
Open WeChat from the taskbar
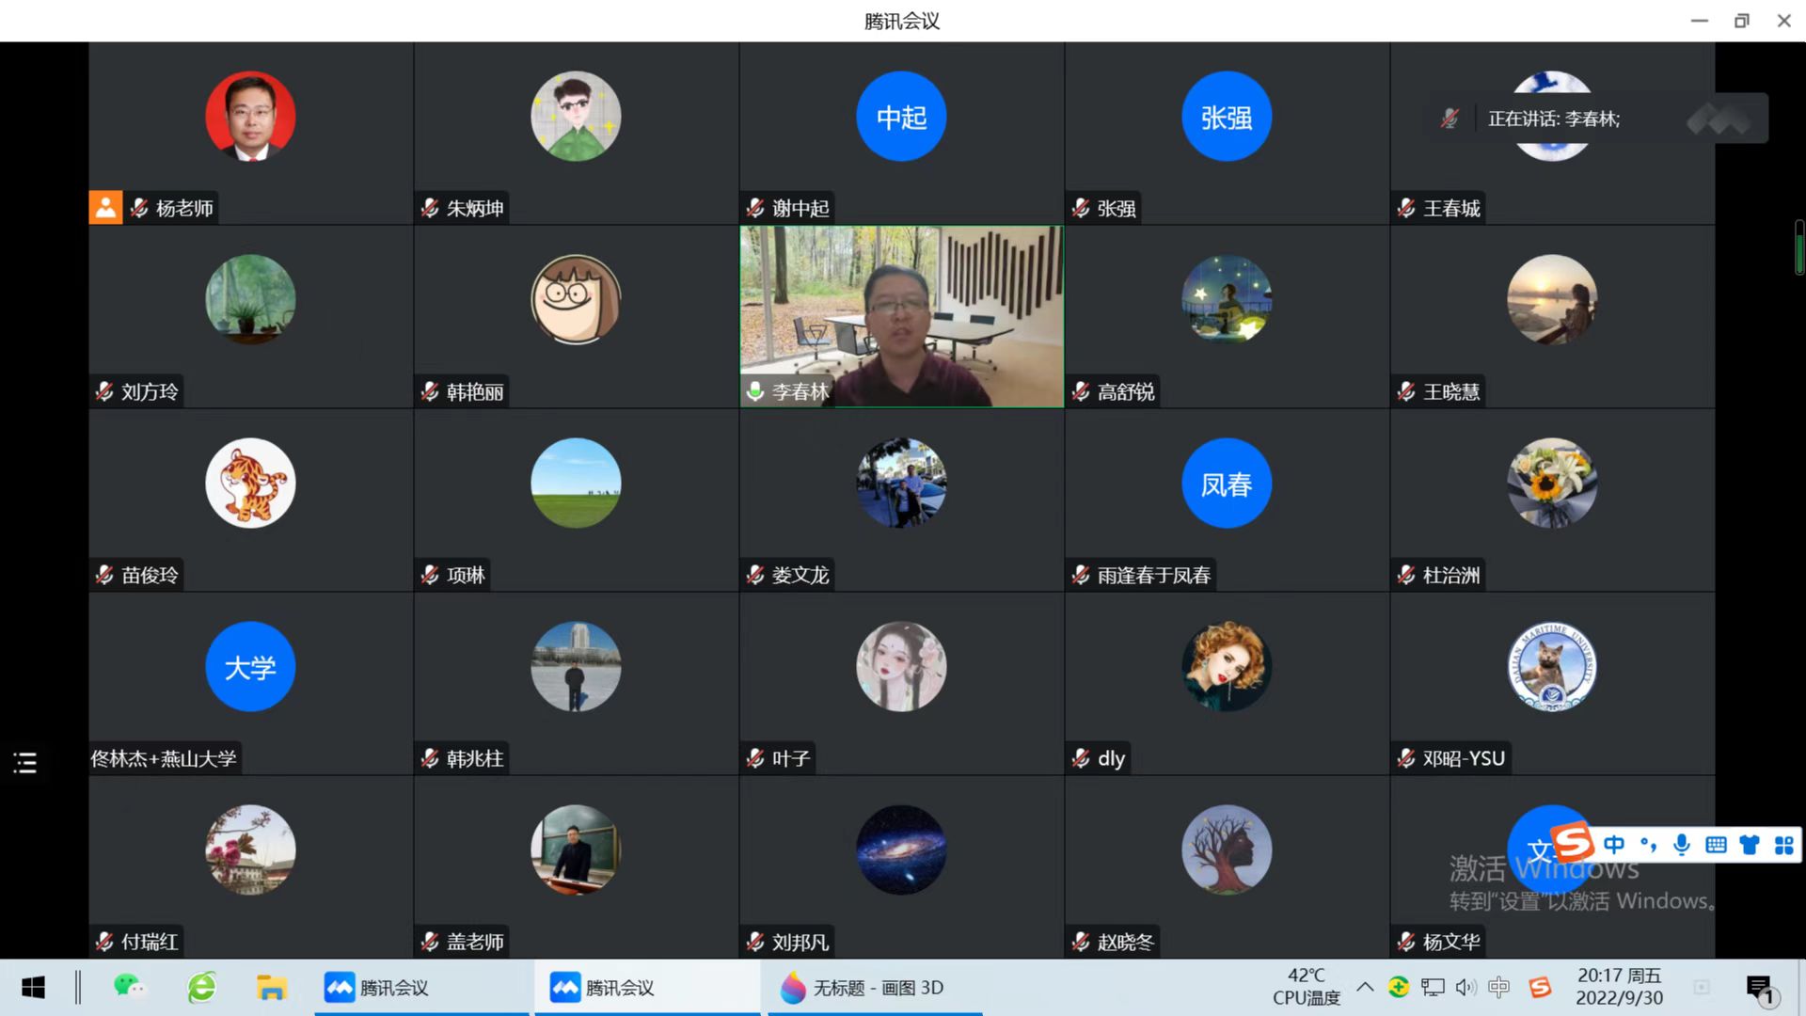click(129, 988)
